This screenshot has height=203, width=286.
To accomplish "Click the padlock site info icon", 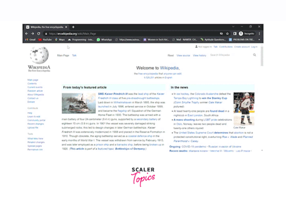I will pos(46,34).
